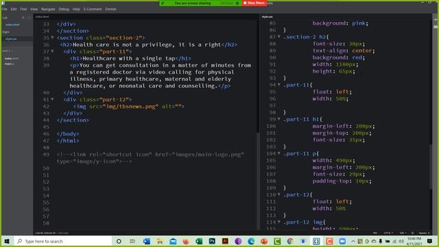
Task: Open the Windows Start menu
Action: [x=7, y=241]
